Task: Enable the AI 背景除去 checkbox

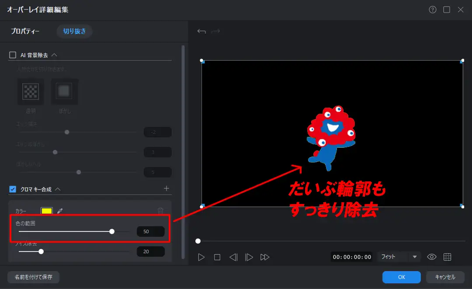Action: point(13,55)
